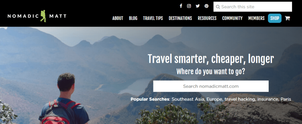The width and height of the screenshot is (302, 124).
Task: Open the Destinations menu
Action: [180, 18]
